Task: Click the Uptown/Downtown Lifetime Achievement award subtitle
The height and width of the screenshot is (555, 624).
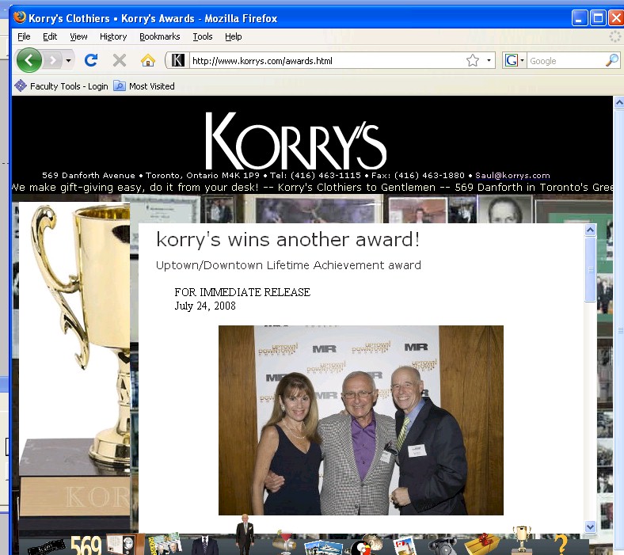Action: point(288,265)
